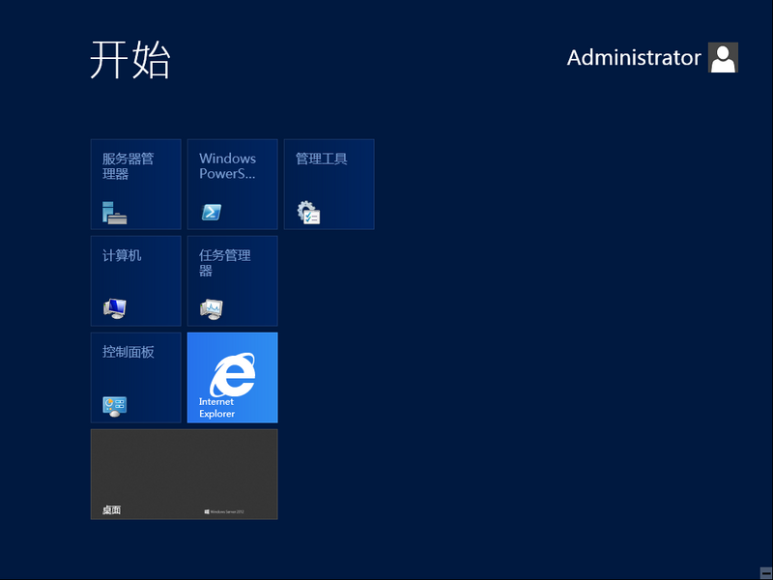Select the 管理工具 tile text
Screen dimensions: 773x580
[321, 159]
